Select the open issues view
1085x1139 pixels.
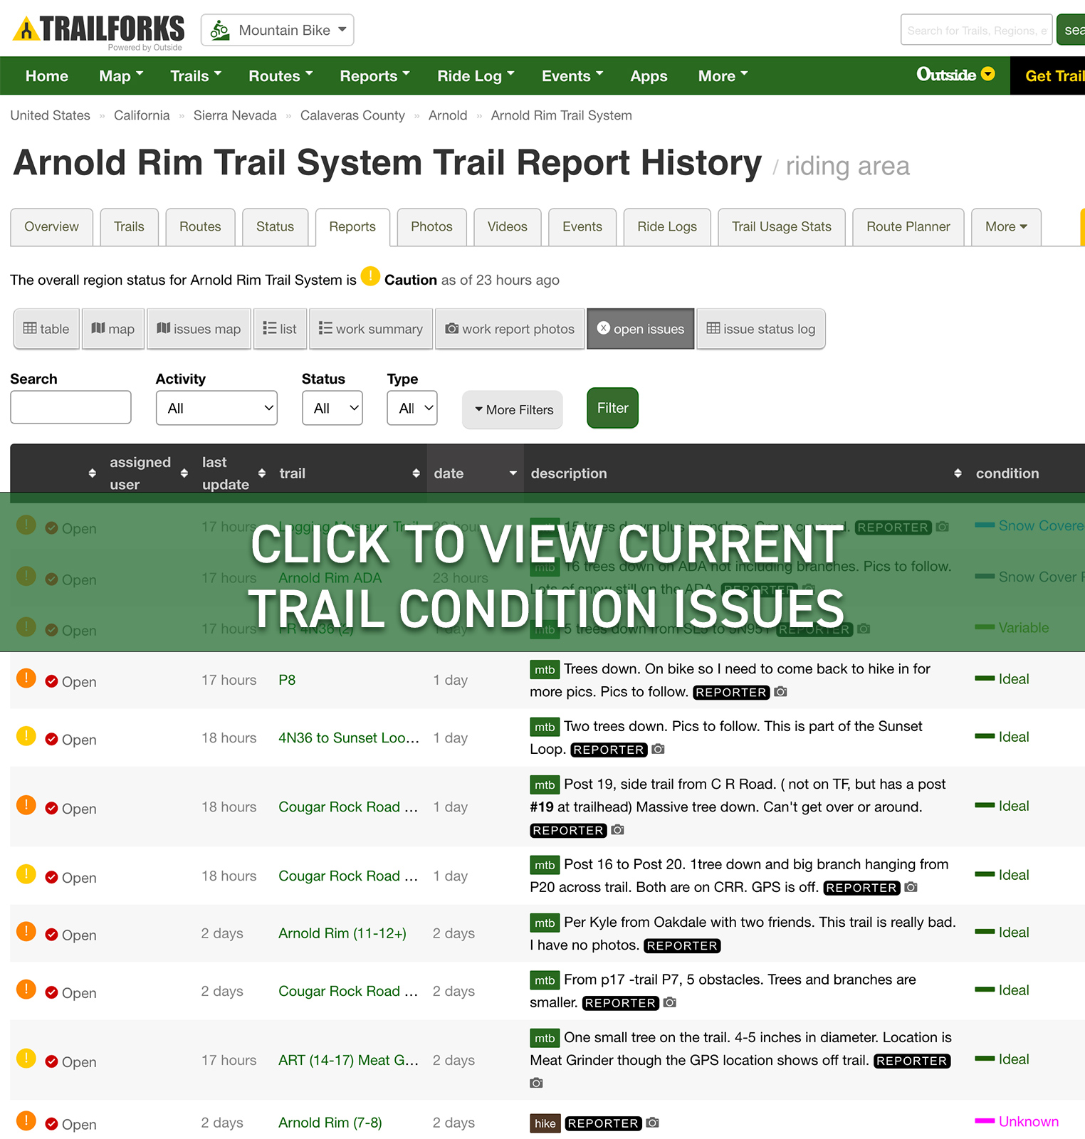[x=640, y=329]
